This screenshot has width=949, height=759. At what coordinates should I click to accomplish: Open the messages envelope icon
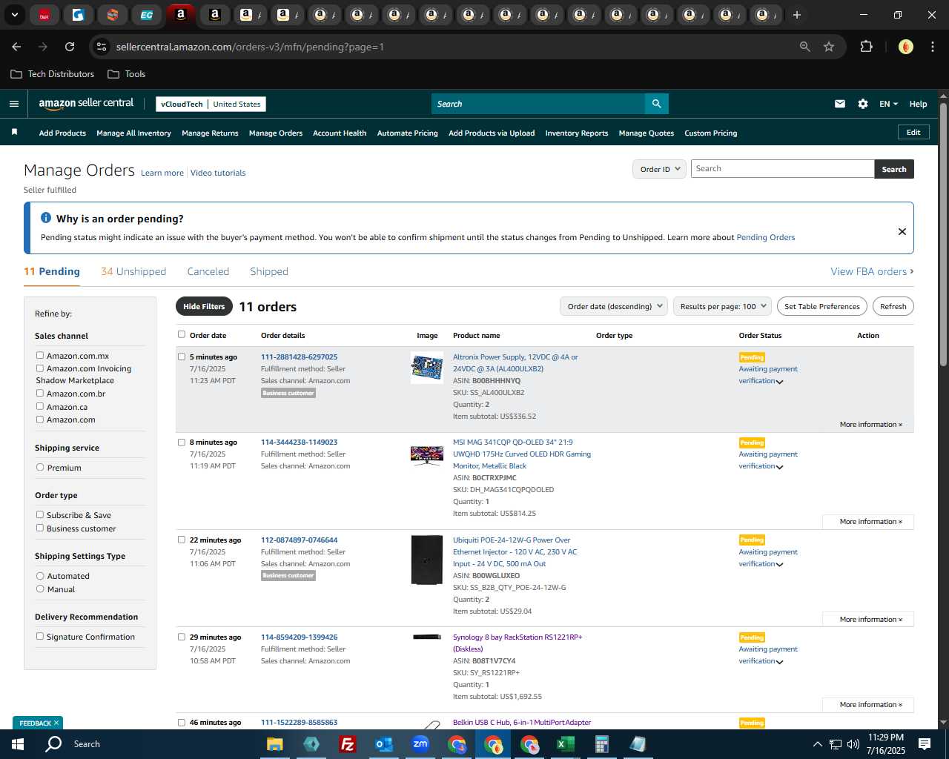tap(839, 104)
